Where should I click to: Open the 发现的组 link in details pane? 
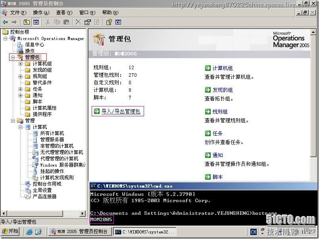click(x=223, y=90)
